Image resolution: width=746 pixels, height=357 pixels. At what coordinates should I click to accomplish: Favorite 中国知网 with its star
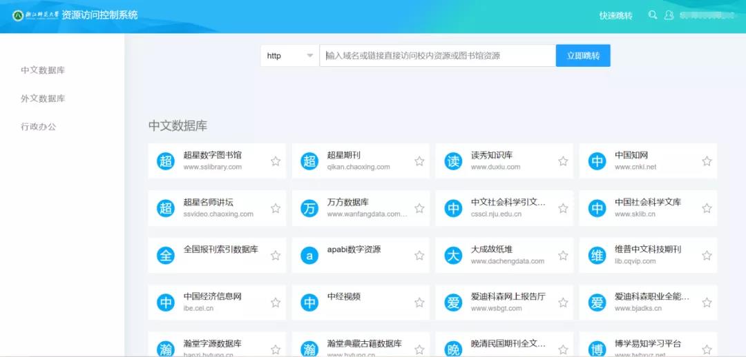click(x=707, y=161)
